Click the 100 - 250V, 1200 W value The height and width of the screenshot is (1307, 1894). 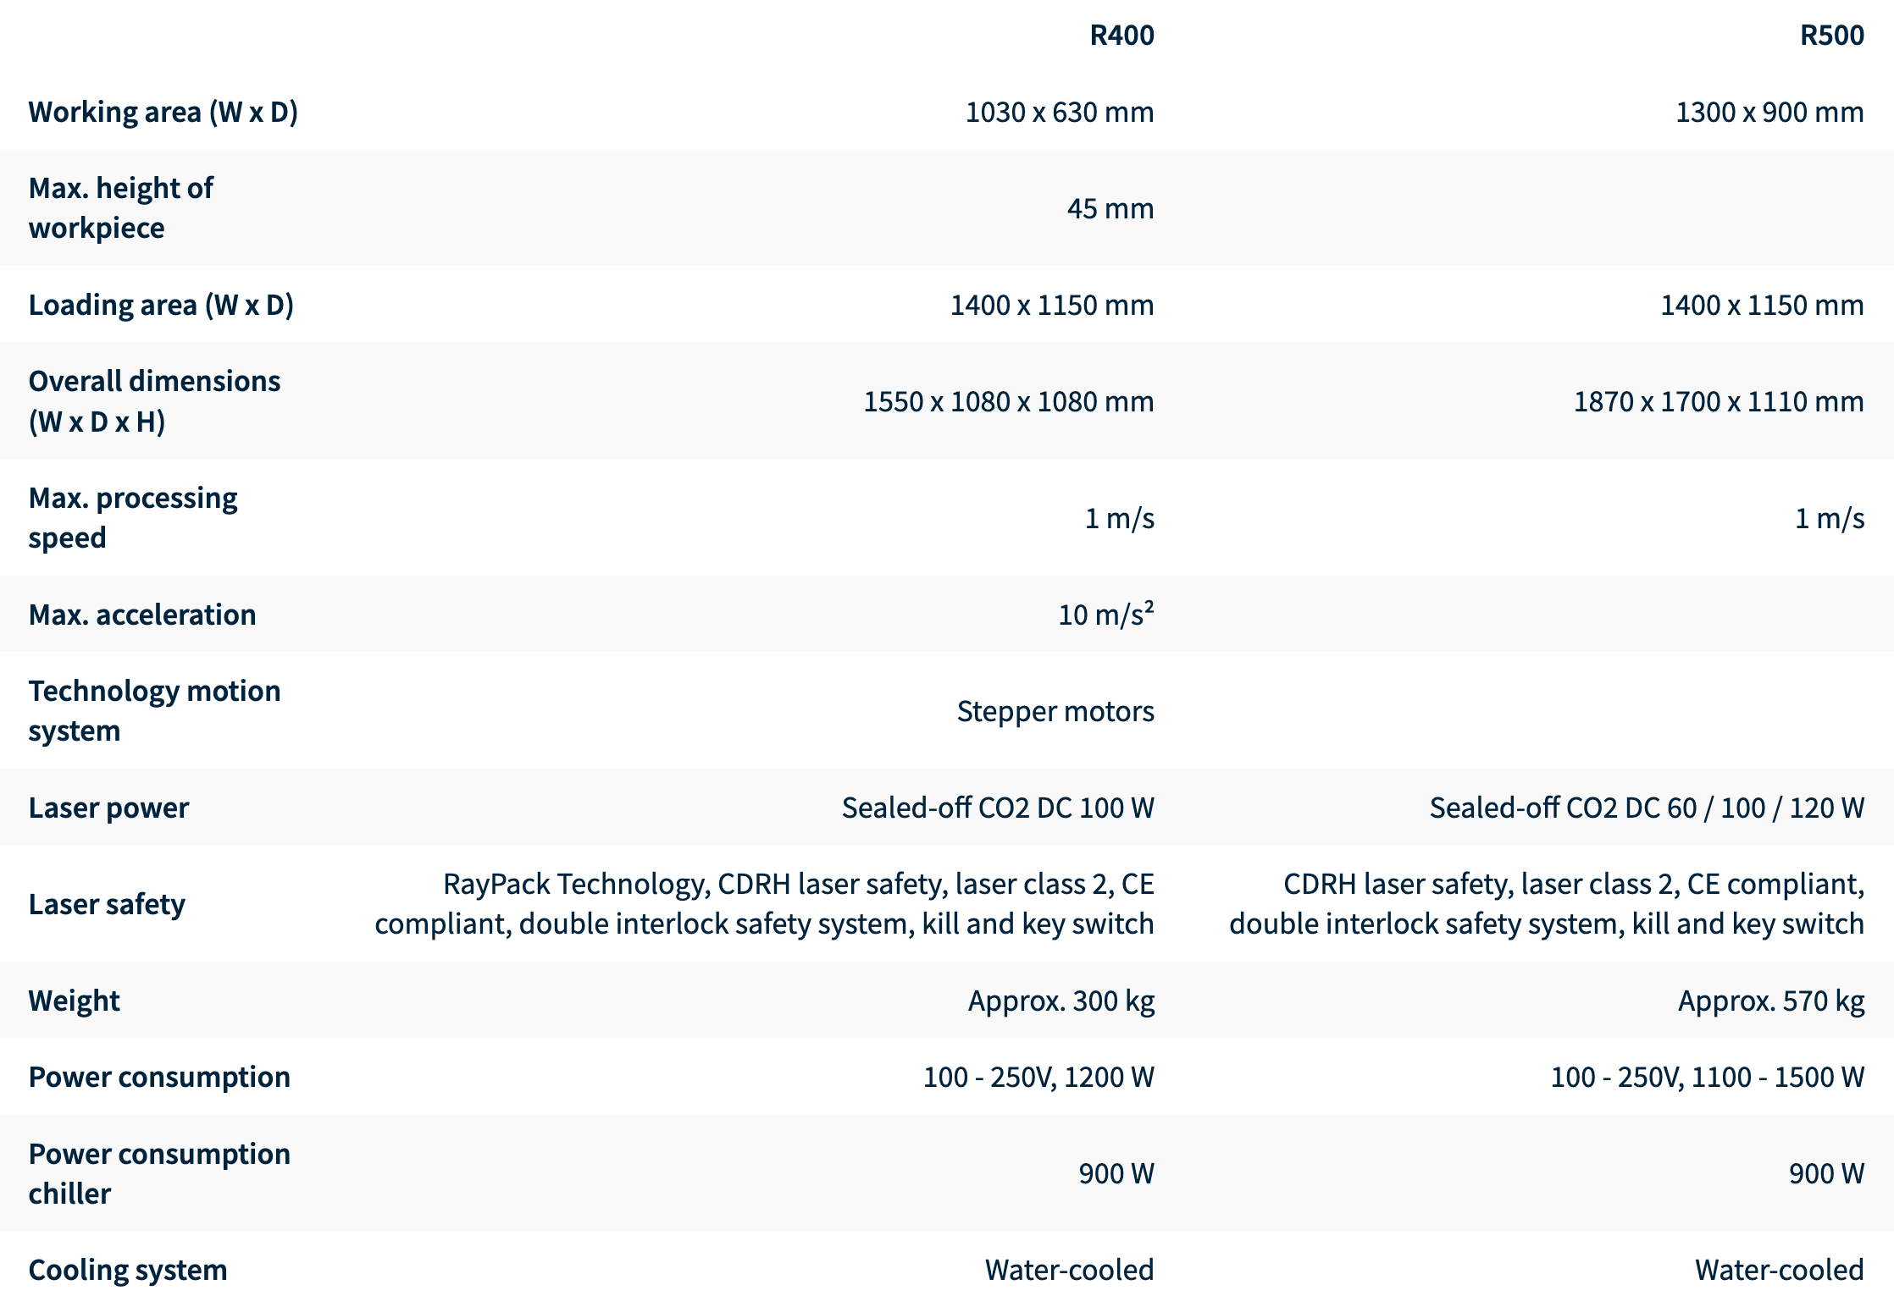1038,1077
